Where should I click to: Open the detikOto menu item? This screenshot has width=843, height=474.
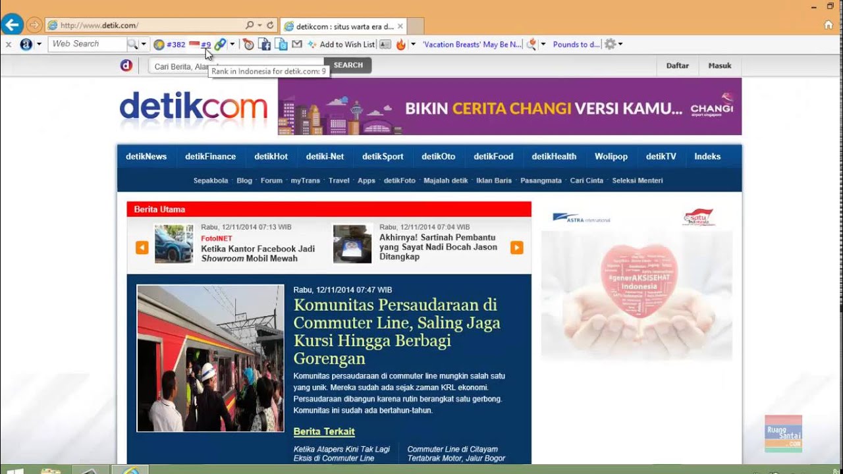pos(439,157)
